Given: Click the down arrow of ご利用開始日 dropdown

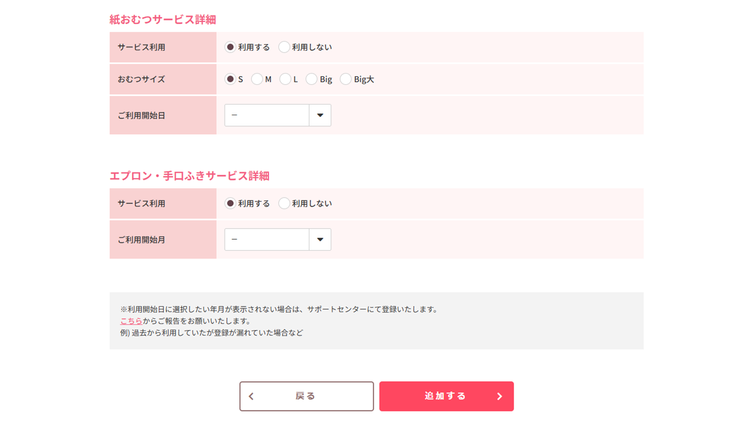Looking at the screenshot, I should (x=320, y=115).
